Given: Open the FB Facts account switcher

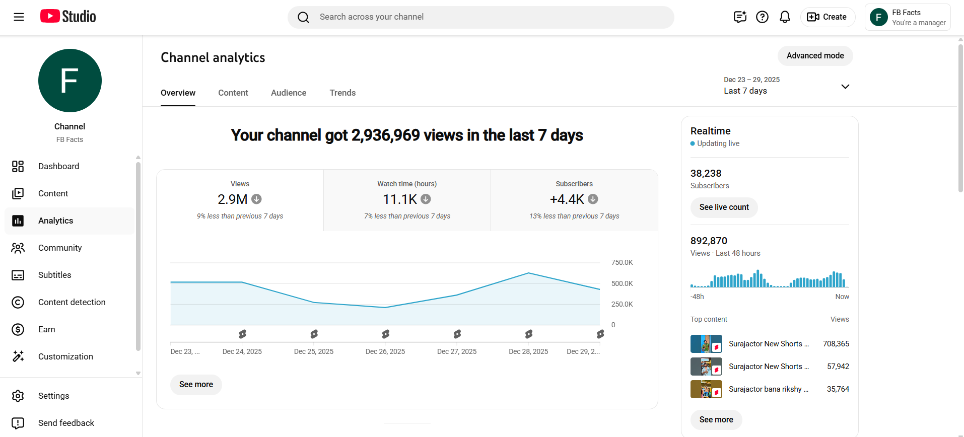Looking at the screenshot, I should [908, 17].
